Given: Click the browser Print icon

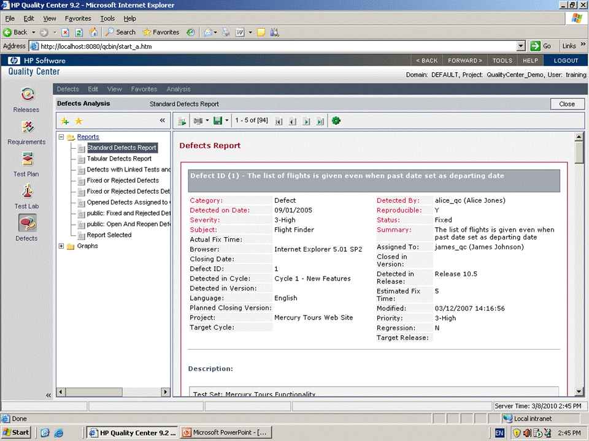Looking at the screenshot, I should coord(226,32).
